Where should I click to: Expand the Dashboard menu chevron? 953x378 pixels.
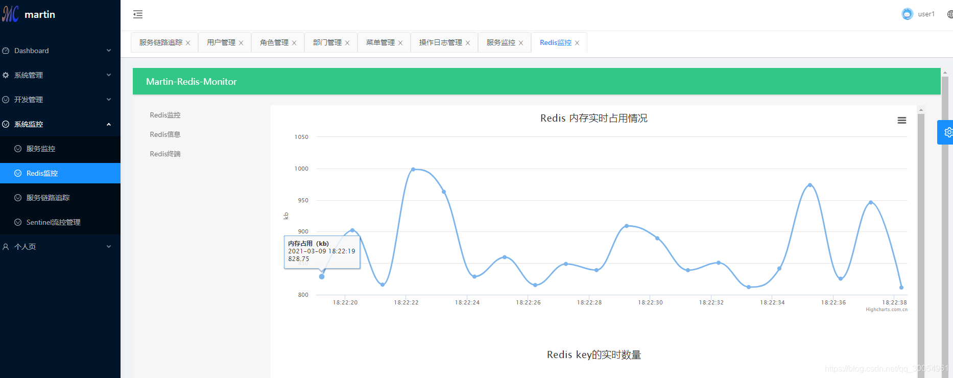[109, 51]
